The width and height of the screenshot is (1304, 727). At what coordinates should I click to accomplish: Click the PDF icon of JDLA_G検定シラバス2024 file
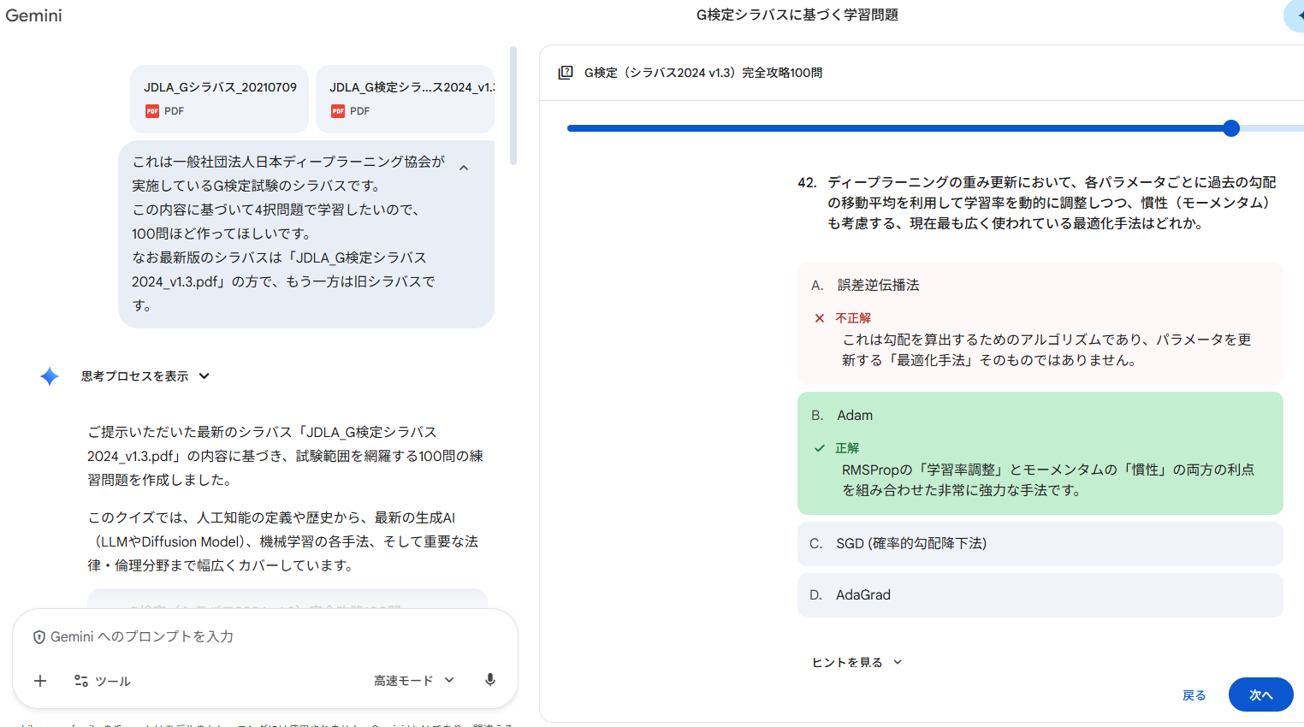click(x=338, y=111)
